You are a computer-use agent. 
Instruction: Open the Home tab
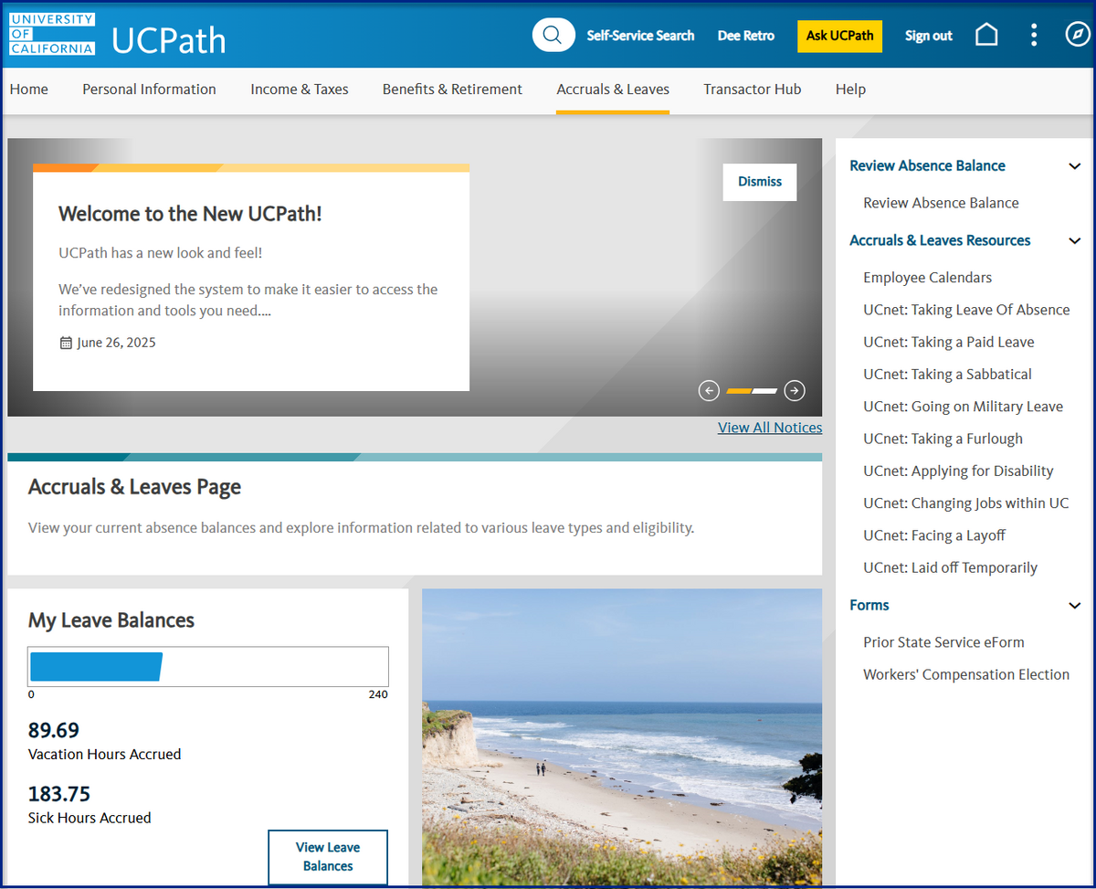tap(28, 90)
